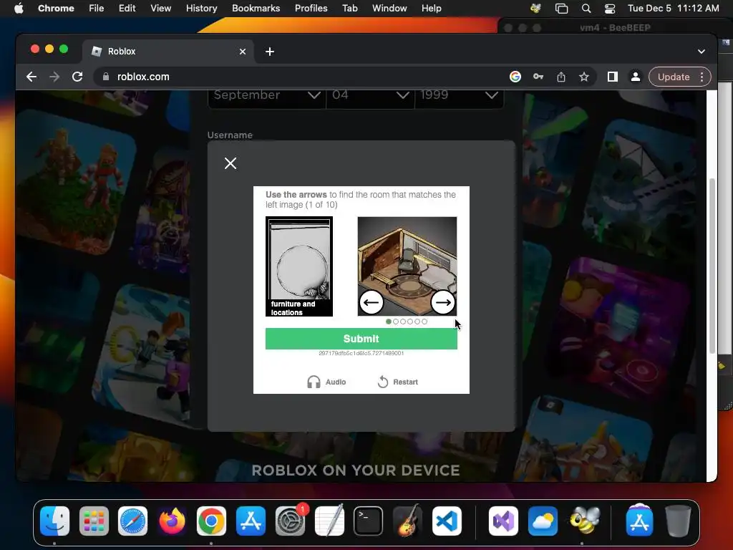The image size is (733, 550).
Task: Restart the captcha challenge
Action: coord(398,382)
